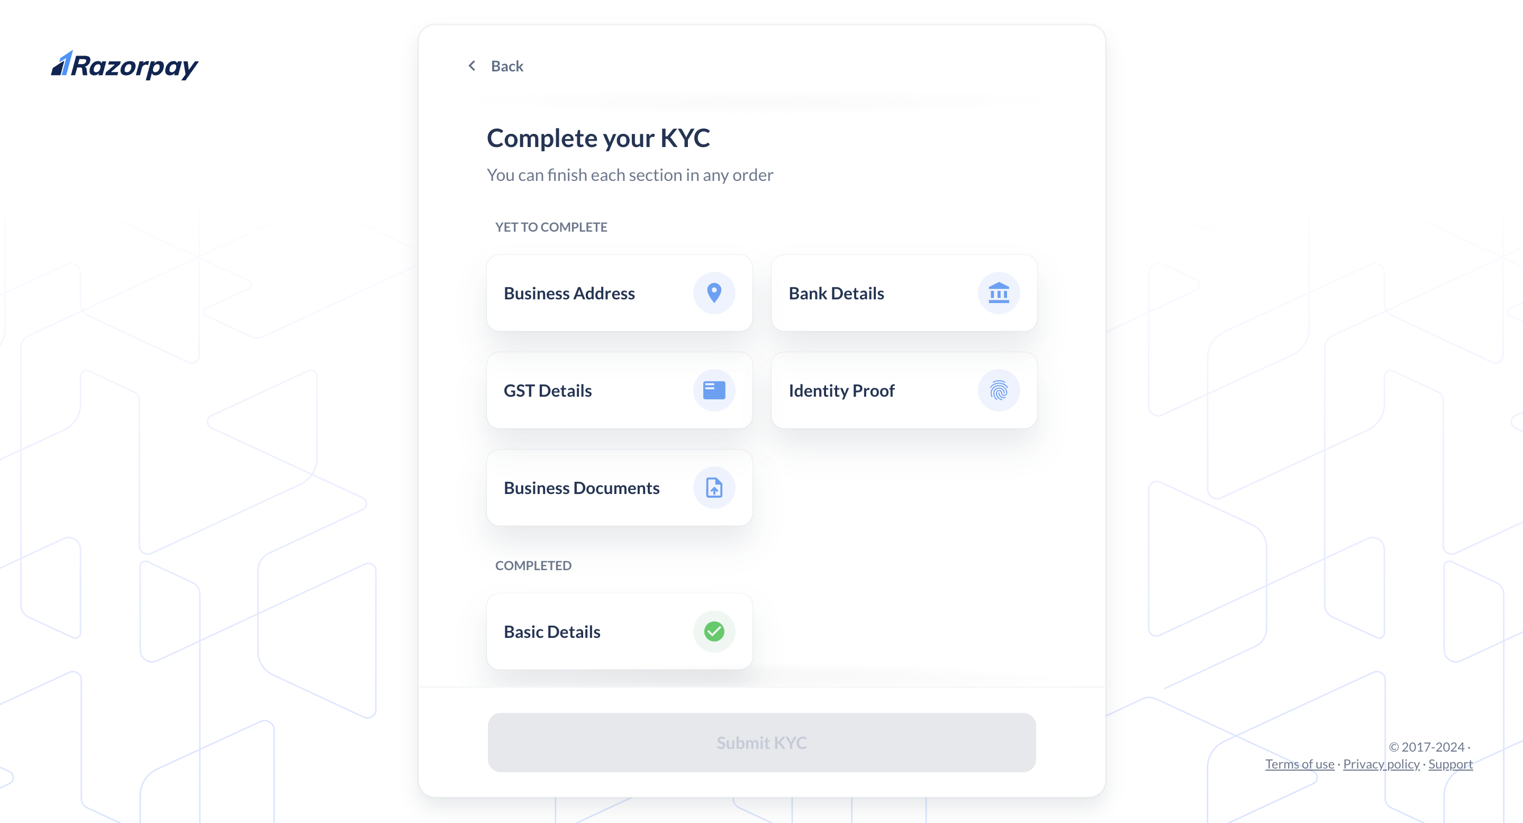Expand the Business Documents section
Screen dimensions: 1523x823
620,488
